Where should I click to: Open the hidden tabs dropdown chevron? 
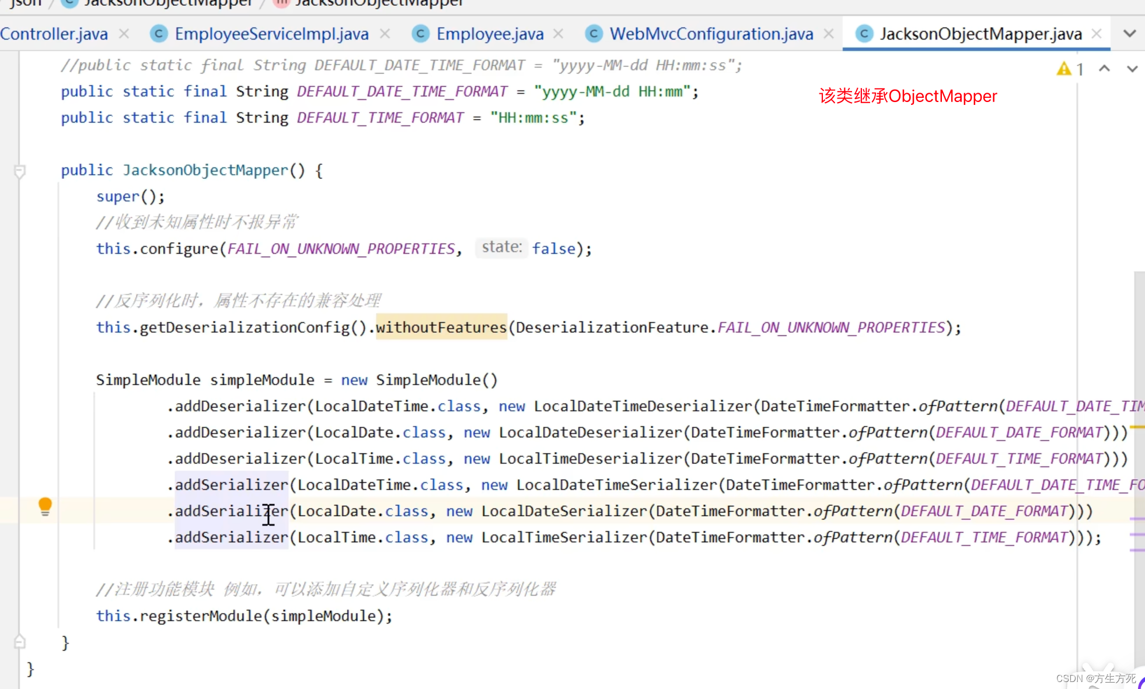click(x=1130, y=34)
